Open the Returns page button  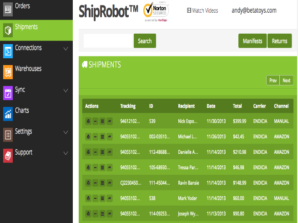[279, 41]
